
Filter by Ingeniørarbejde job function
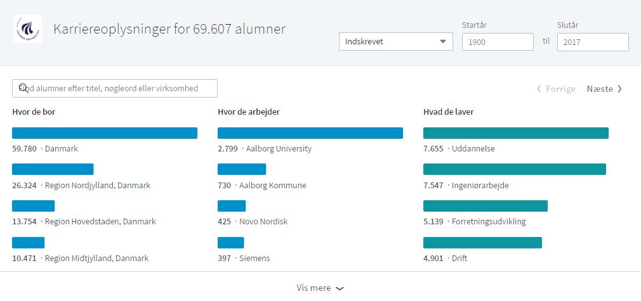515,169
